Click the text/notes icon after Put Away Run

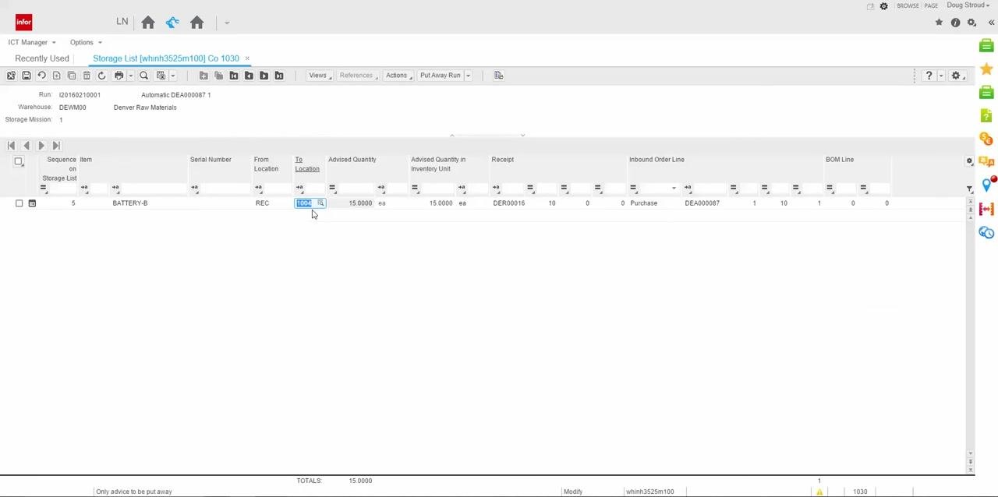(x=498, y=76)
